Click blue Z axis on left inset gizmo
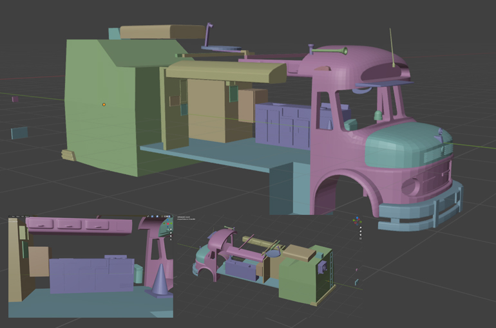 pyautogui.click(x=167, y=220)
